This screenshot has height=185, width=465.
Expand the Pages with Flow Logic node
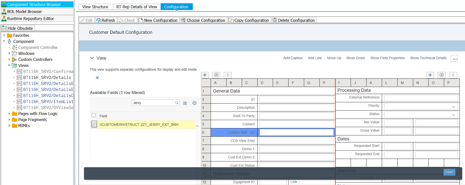pos(9,114)
